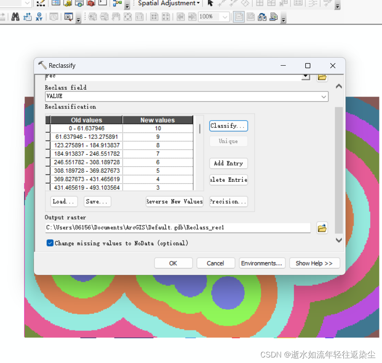382x363 pixels.
Task: Open the Python window icon
Action: [x=103, y=3]
